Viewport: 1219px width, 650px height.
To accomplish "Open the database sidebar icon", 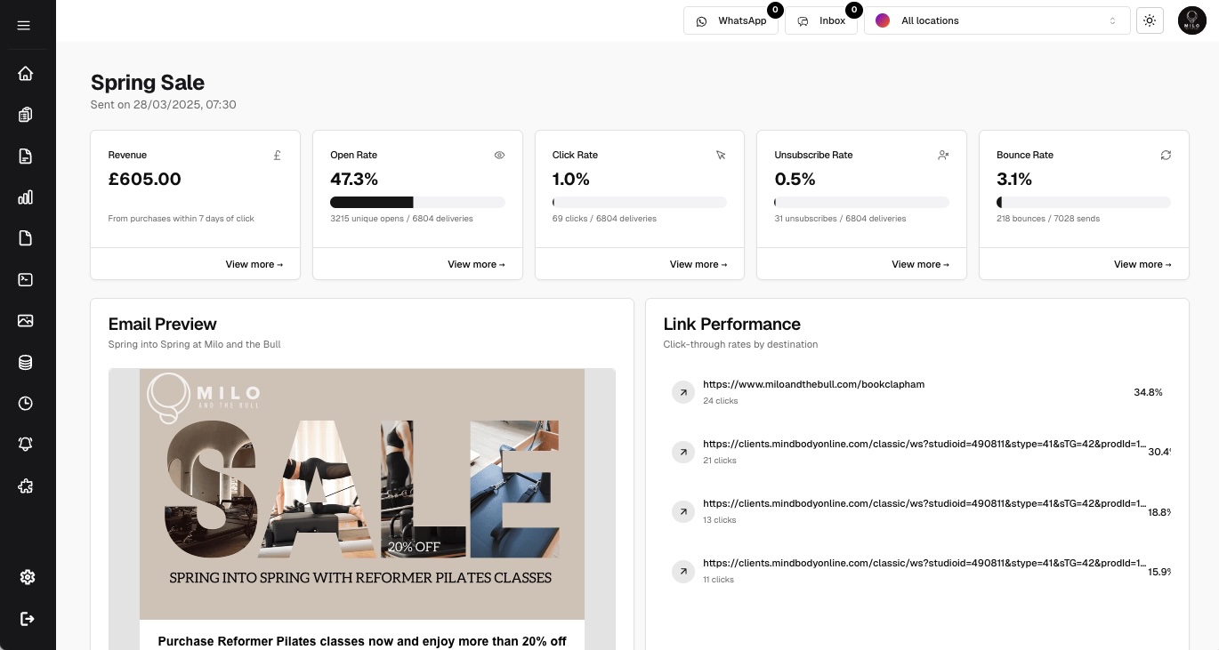I will 25,362.
